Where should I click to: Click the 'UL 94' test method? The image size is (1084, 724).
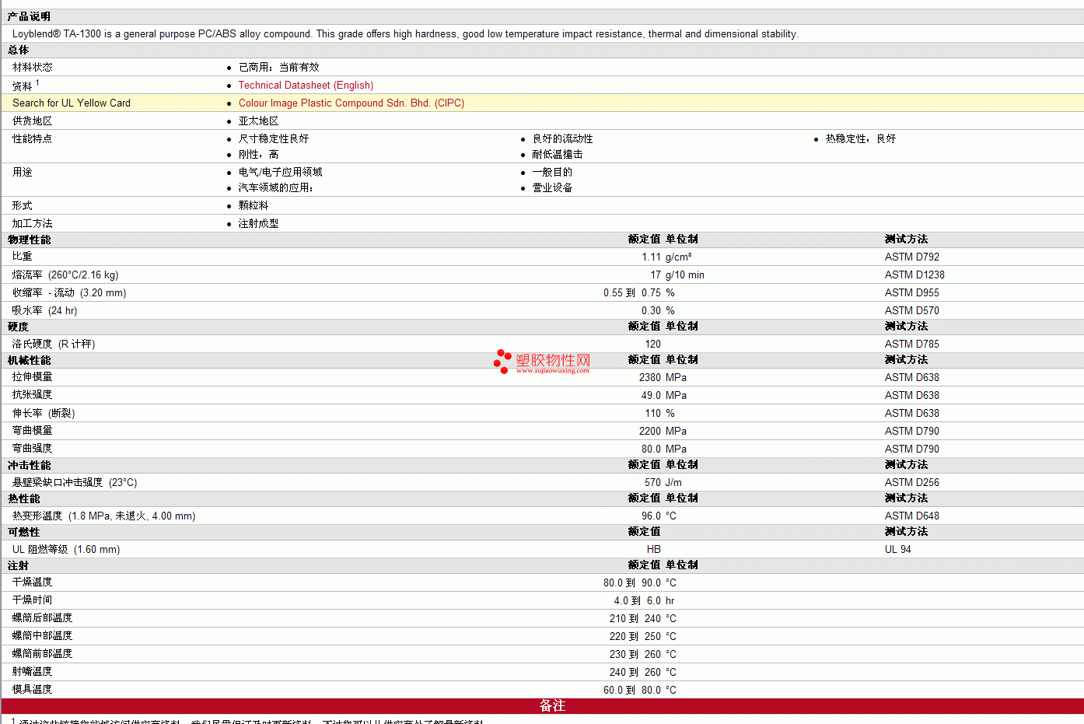pos(898,550)
